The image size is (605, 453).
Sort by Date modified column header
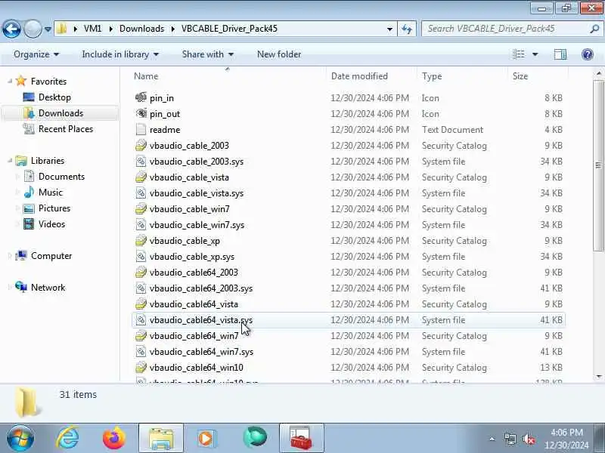click(359, 76)
